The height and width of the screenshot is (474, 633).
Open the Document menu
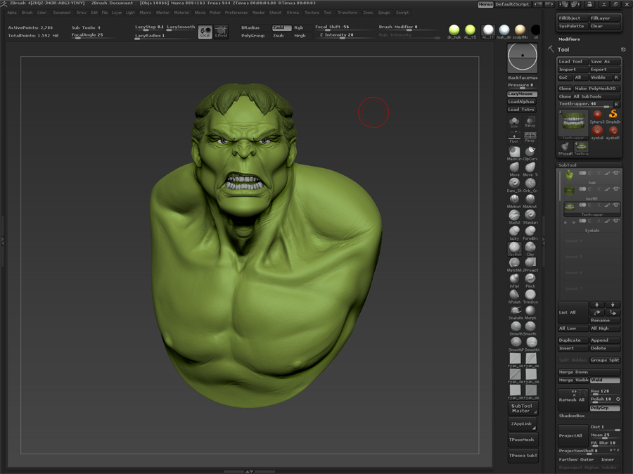62,13
